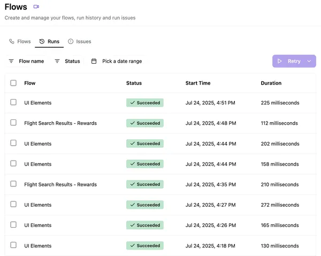This screenshot has width=321, height=256.
Task: Click the Flows page title
Action: pos(16,7)
